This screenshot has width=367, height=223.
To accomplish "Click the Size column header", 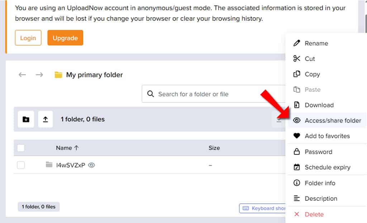I will (x=214, y=148).
